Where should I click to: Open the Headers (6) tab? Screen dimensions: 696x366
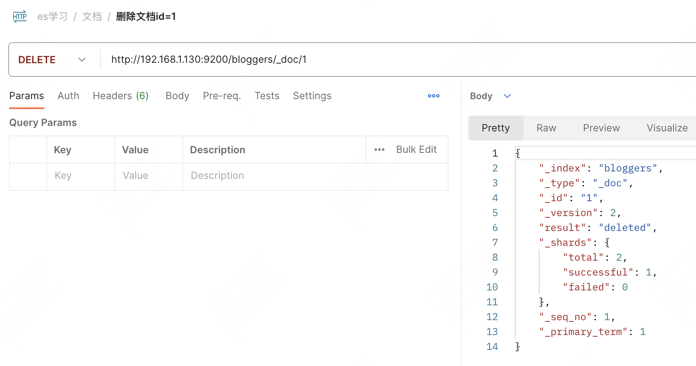120,96
